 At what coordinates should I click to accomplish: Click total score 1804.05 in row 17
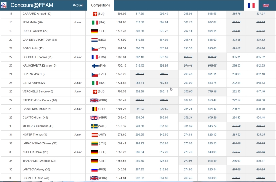121,14
